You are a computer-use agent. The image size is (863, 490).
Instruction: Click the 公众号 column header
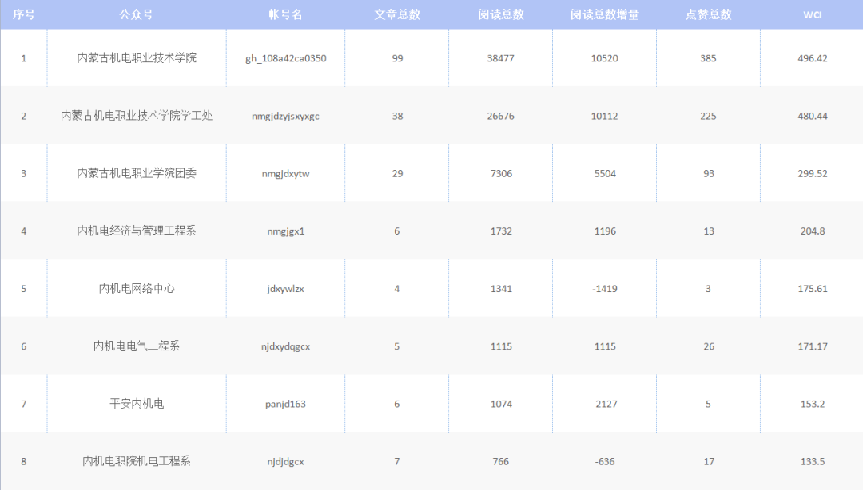click(x=136, y=14)
